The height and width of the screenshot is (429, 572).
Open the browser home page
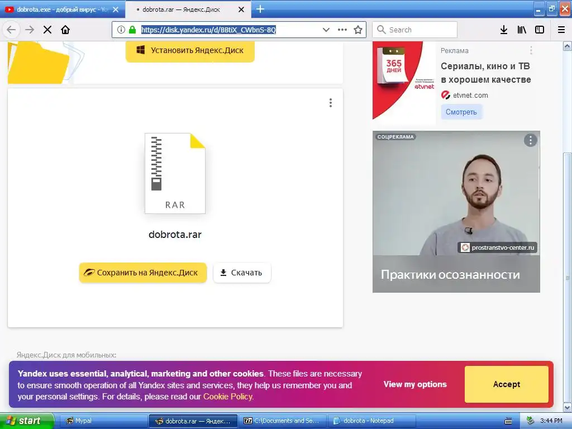(65, 30)
